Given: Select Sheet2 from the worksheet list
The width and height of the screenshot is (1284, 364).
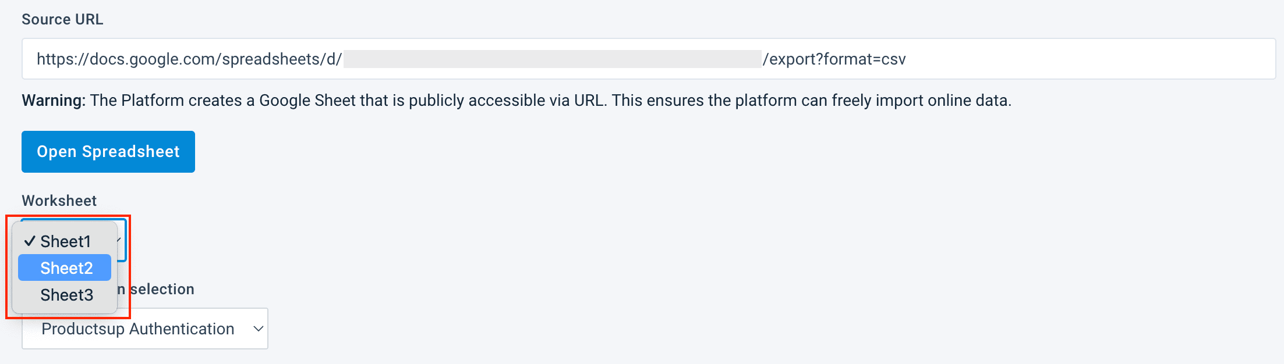Looking at the screenshot, I should point(66,268).
